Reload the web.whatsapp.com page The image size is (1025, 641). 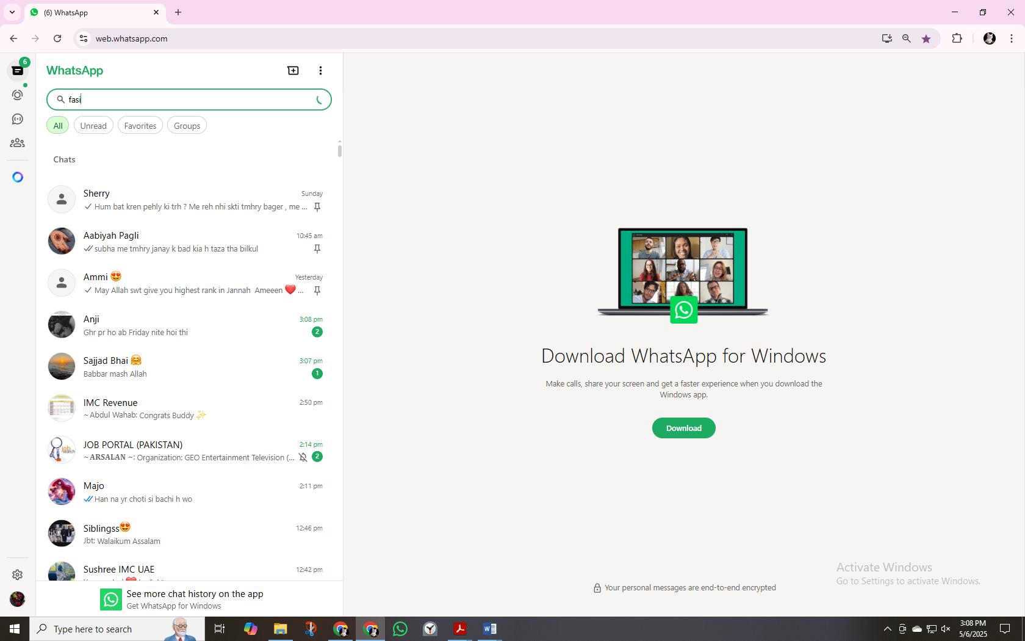pos(57,38)
